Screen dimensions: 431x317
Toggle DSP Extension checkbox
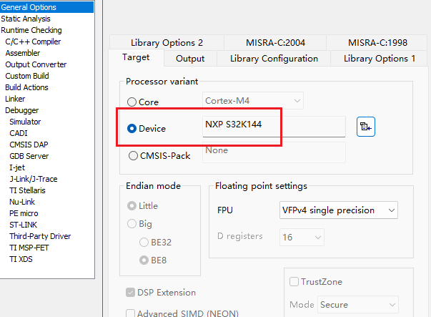tap(130, 293)
